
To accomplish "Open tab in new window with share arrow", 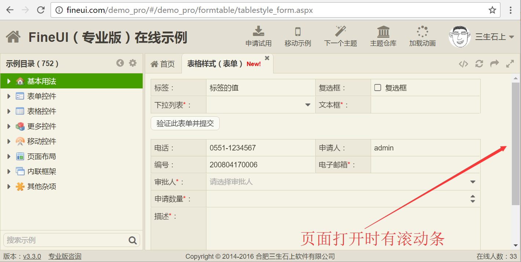I will (495, 63).
